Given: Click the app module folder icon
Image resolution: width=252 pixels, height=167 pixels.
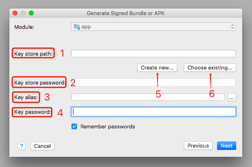Looking at the screenshot, I should tap(76, 27).
